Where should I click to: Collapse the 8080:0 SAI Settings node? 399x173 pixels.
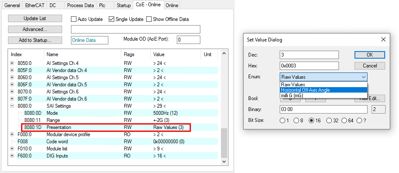pyautogui.click(x=12, y=106)
